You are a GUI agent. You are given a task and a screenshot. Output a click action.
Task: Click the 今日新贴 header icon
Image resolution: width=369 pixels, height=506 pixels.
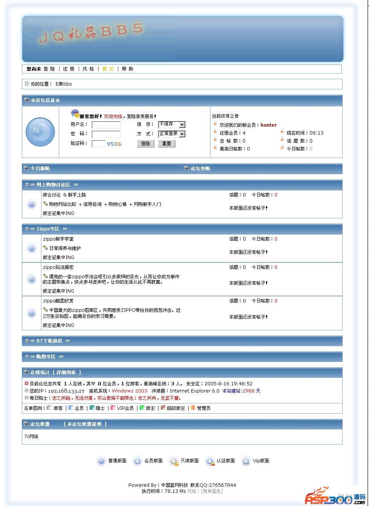pos(26,168)
